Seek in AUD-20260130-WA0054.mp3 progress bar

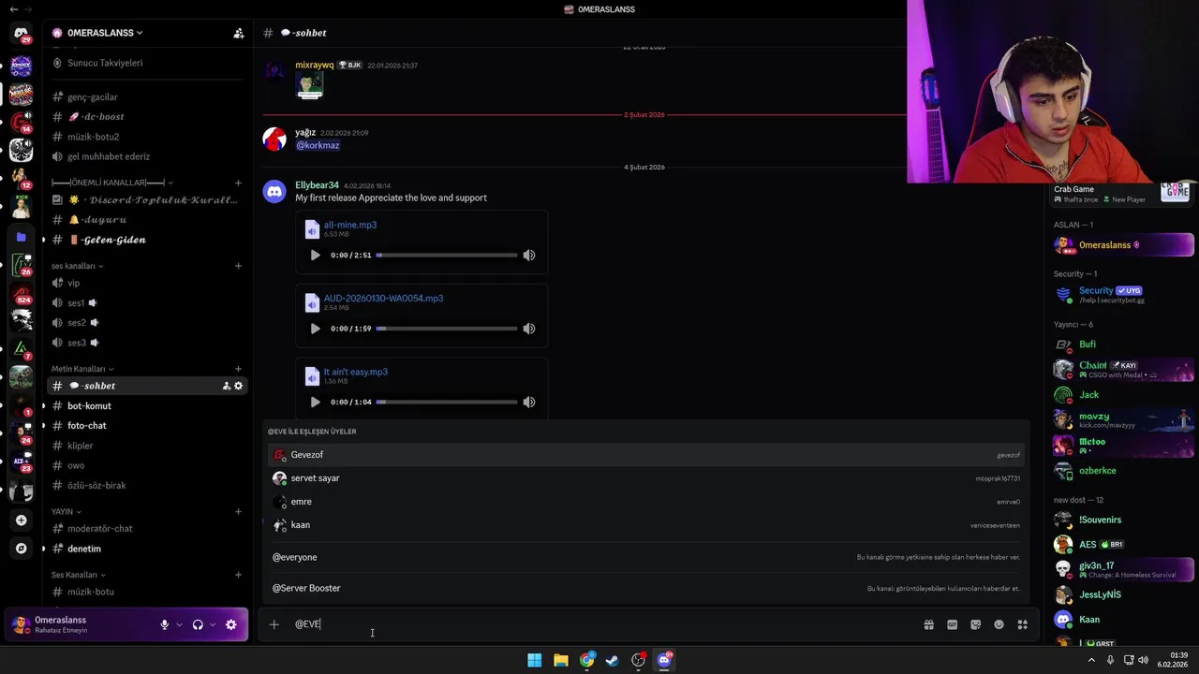click(x=447, y=329)
